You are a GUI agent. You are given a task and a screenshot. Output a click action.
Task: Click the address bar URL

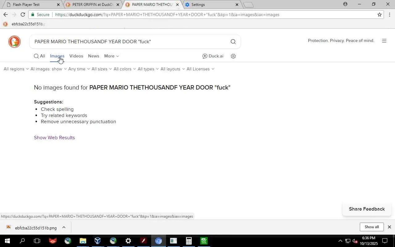click(167, 15)
